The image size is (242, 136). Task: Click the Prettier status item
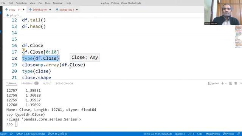(x=228, y=134)
